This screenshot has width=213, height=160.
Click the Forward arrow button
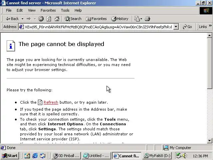[29, 19]
